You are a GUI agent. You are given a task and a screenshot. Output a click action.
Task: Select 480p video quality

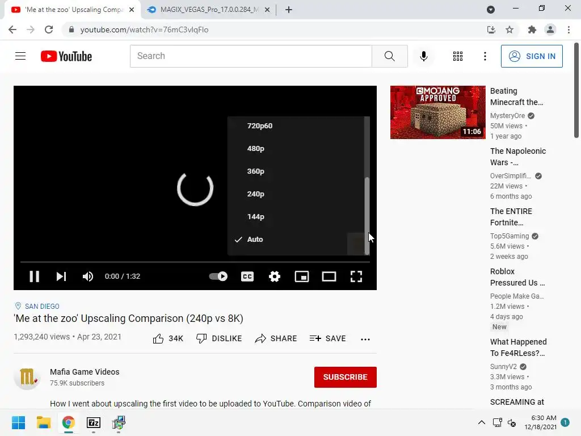pos(296,148)
